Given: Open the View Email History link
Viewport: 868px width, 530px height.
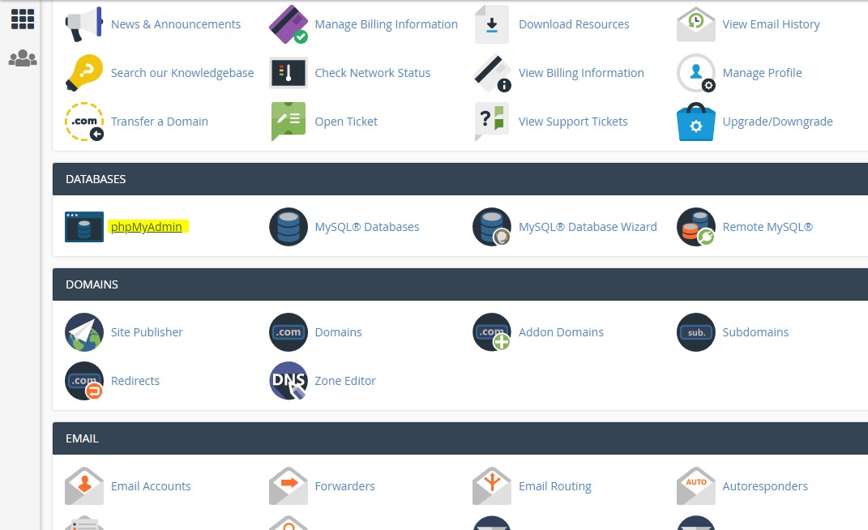Looking at the screenshot, I should click(770, 24).
